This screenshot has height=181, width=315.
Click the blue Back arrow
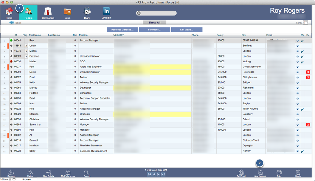(x=11, y=23)
